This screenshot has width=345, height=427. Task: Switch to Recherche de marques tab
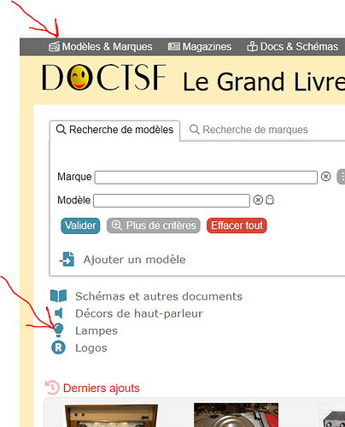[249, 130]
